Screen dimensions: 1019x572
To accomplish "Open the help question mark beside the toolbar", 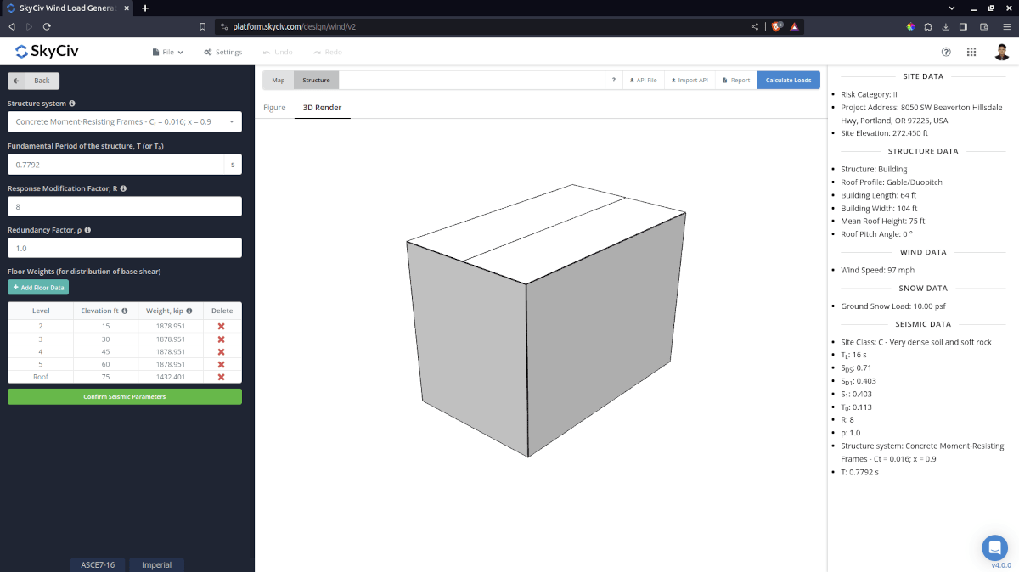I will tap(614, 79).
